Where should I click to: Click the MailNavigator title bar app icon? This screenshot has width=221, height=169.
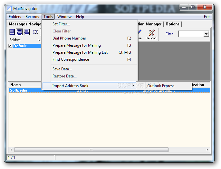tap(9, 9)
